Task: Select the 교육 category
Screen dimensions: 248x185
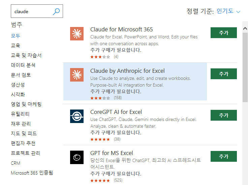Action: click(x=15, y=45)
